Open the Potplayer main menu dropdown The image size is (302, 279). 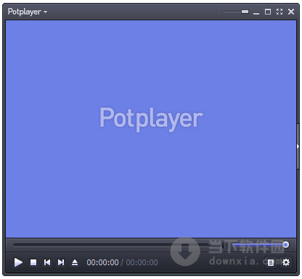point(28,12)
